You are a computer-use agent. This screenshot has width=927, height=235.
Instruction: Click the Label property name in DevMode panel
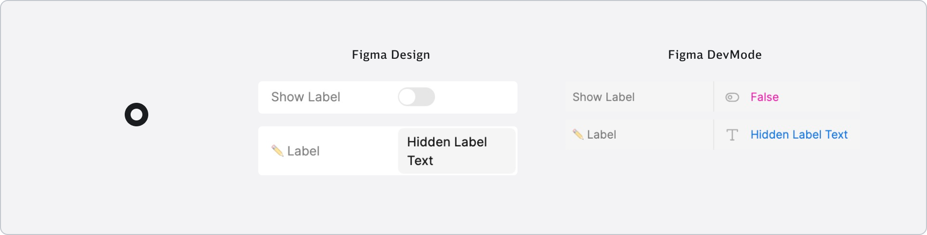click(x=601, y=135)
